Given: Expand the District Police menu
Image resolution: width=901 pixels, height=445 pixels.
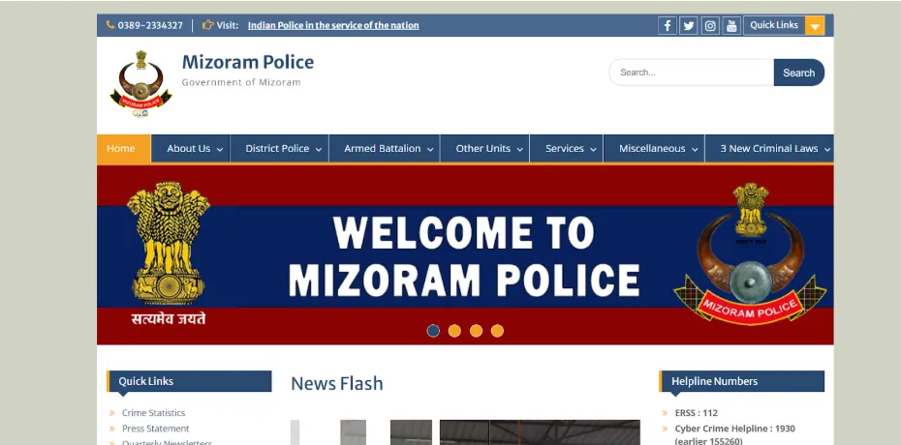Looking at the screenshot, I should (x=283, y=149).
